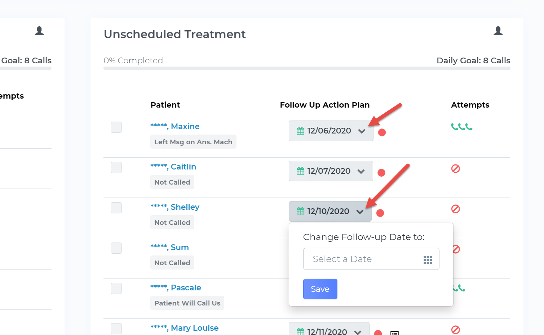Check the checkbox for patient Maxine
Screen dimensions: 544x335
pyautogui.click(x=116, y=127)
